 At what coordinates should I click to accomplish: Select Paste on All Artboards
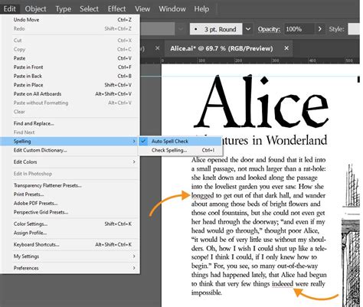coord(70,94)
